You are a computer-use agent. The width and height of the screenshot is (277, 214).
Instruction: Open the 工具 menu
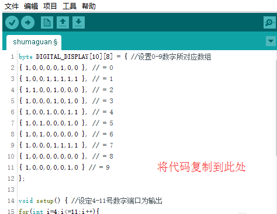pos(70,6)
